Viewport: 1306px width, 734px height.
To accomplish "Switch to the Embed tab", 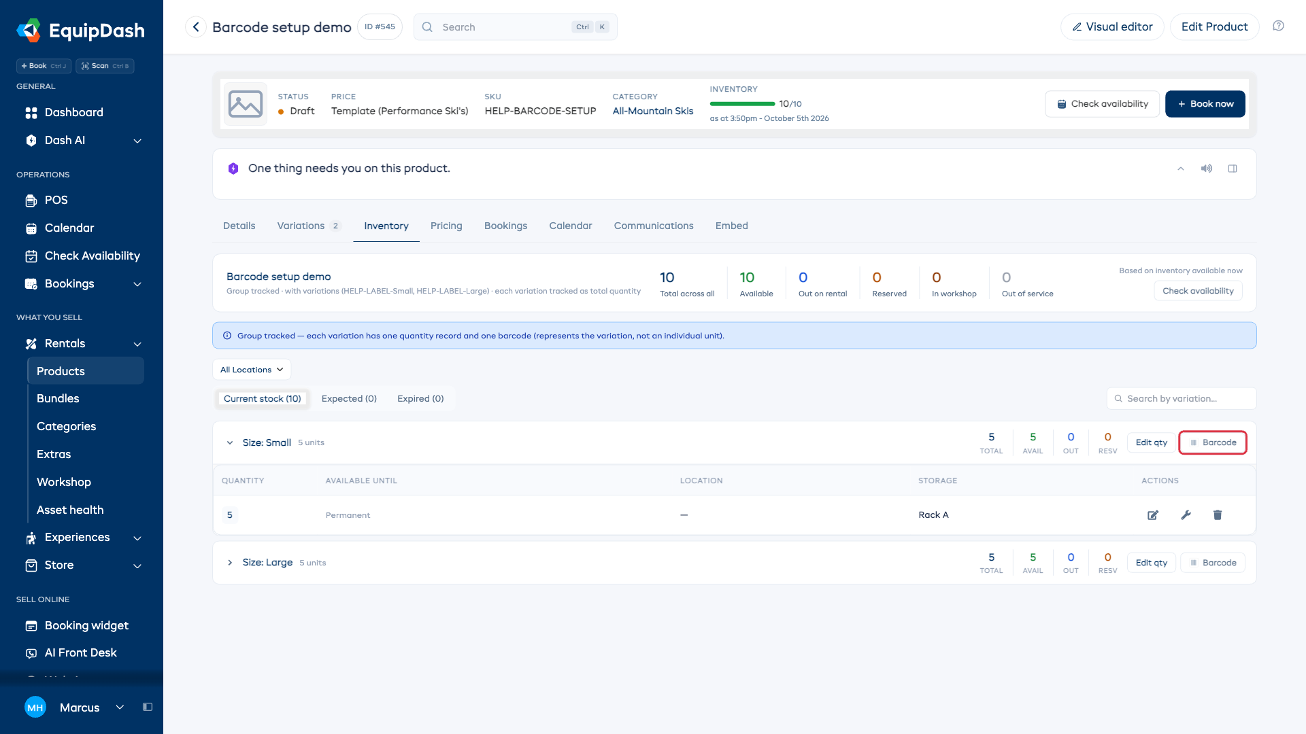I will point(732,226).
